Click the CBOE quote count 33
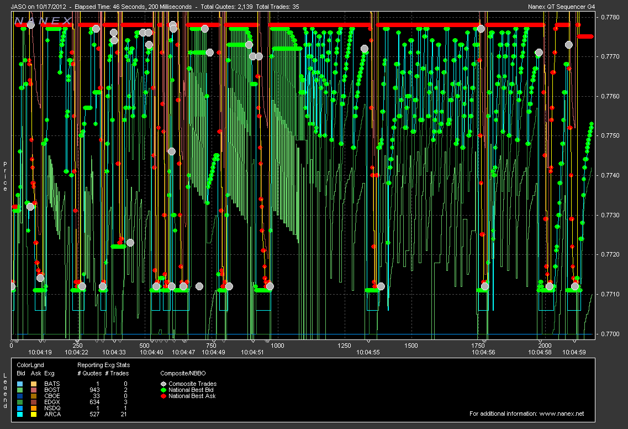 (96, 396)
